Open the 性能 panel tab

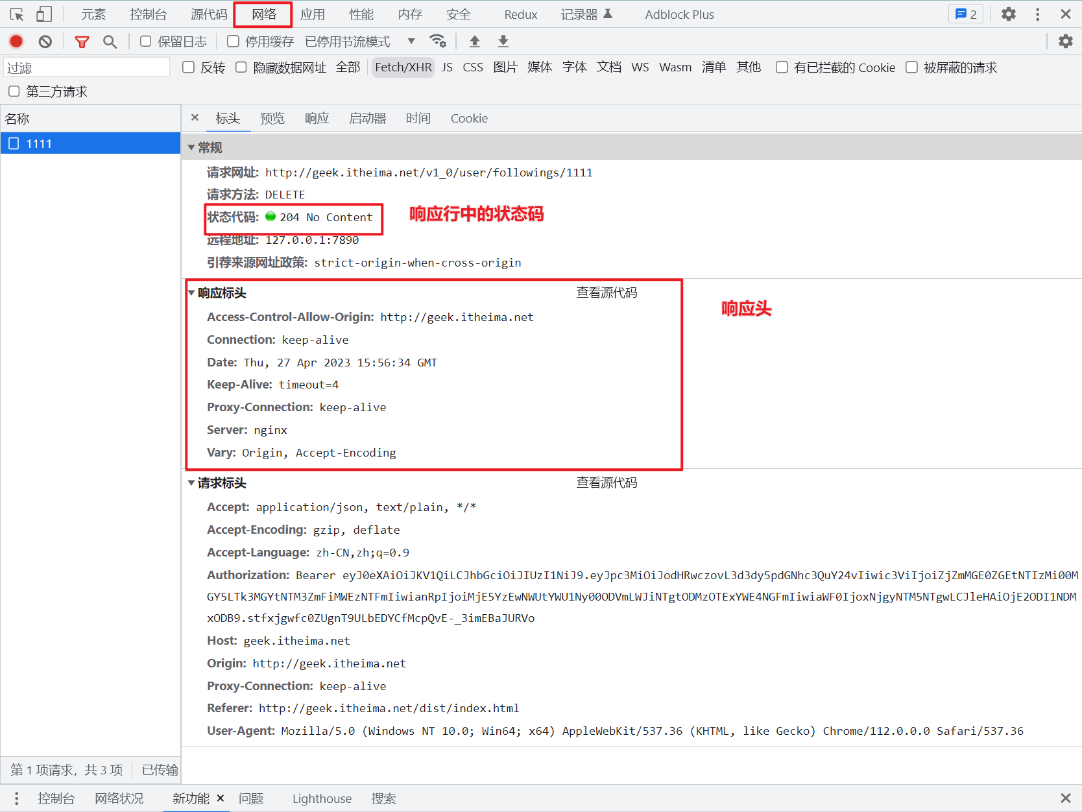tap(361, 14)
